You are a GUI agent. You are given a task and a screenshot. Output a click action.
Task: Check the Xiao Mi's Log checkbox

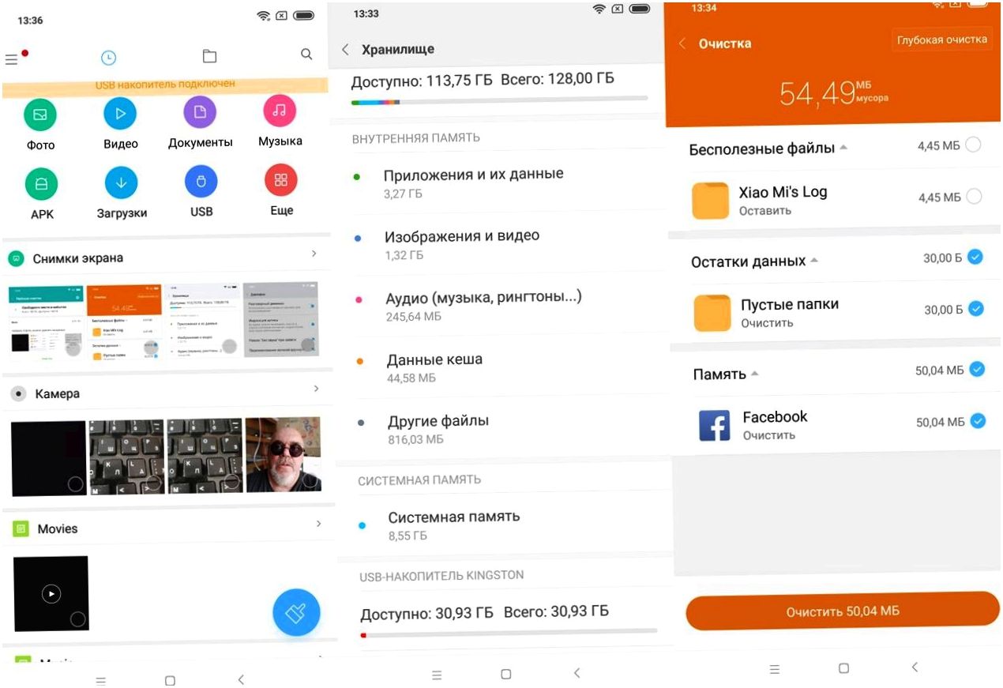point(974,197)
